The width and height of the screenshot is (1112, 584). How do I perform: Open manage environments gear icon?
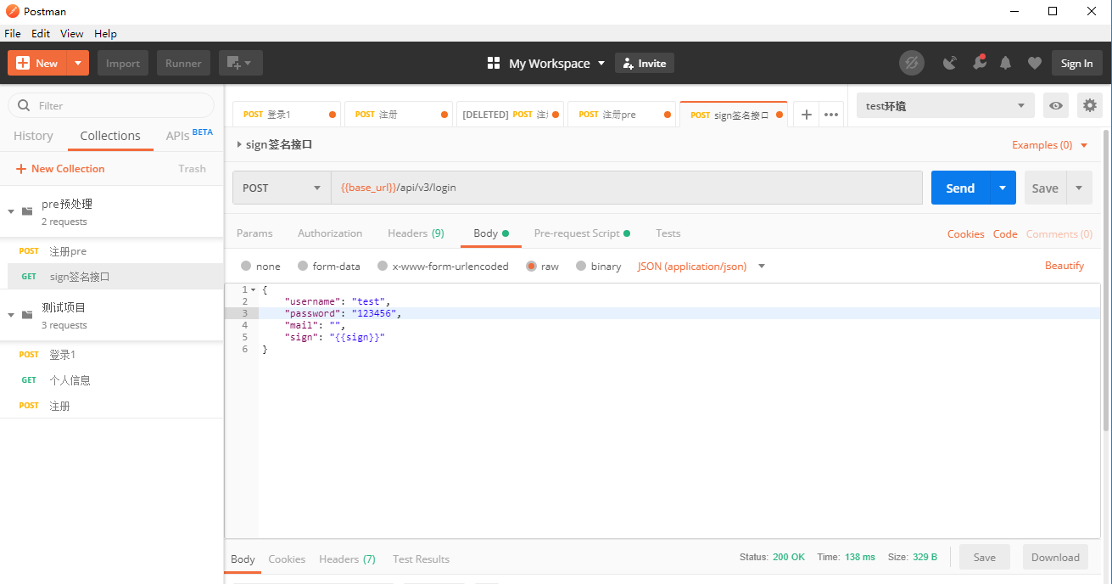(1090, 106)
